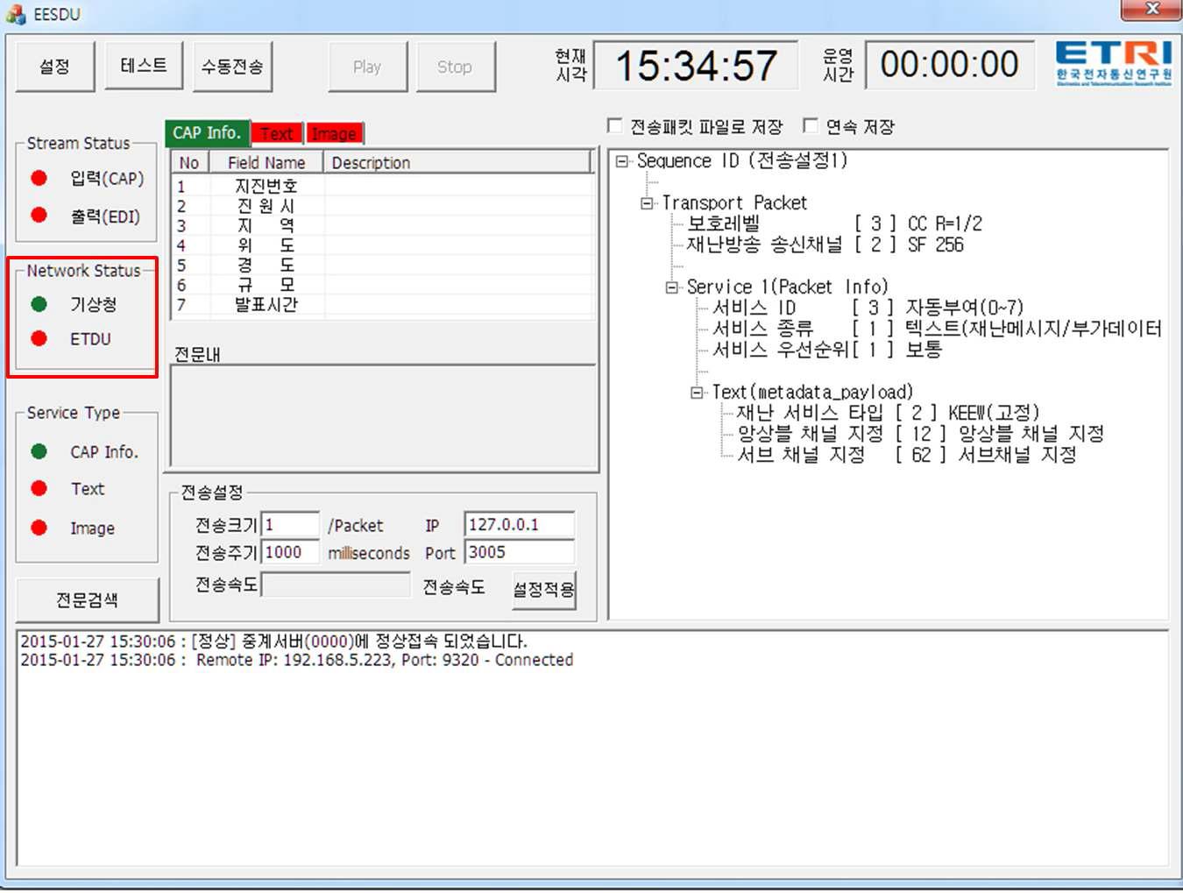This screenshot has height=893, width=1183.
Task: Click the disabled 전송속도 field
Action: (336, 585)
